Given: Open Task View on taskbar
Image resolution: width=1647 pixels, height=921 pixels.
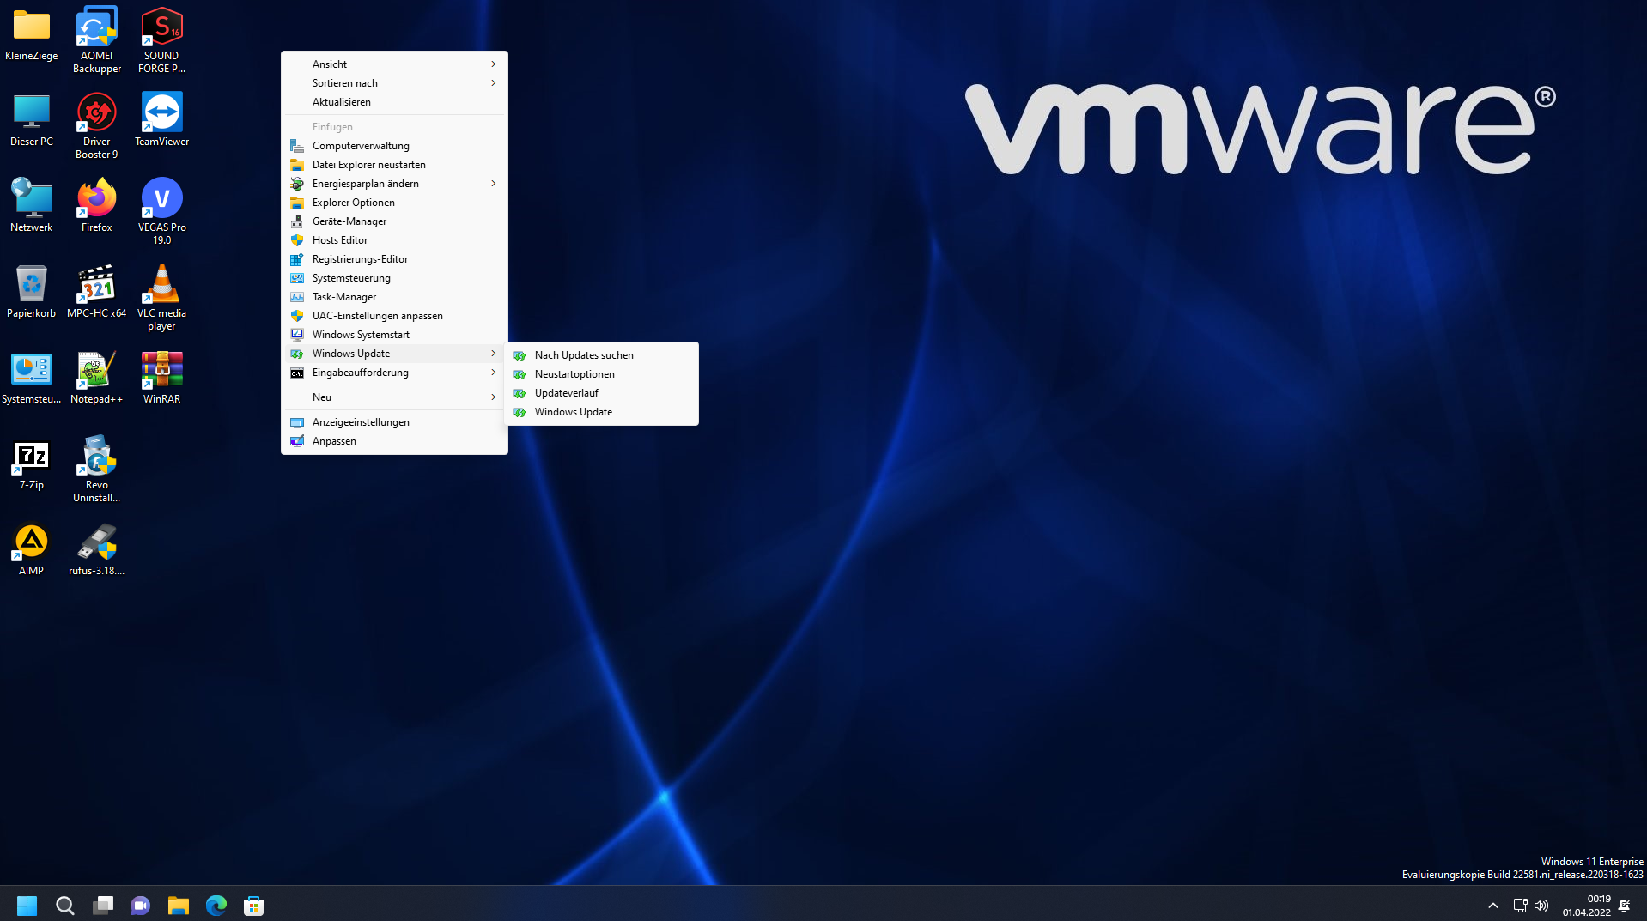Looking at the screenshot, I should (x=103, y=906).
